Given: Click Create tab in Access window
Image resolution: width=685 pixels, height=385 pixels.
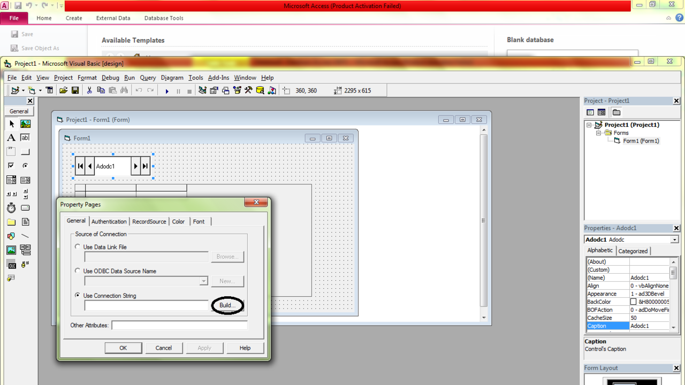Looking at the screenshot, I should coord(74,18).
